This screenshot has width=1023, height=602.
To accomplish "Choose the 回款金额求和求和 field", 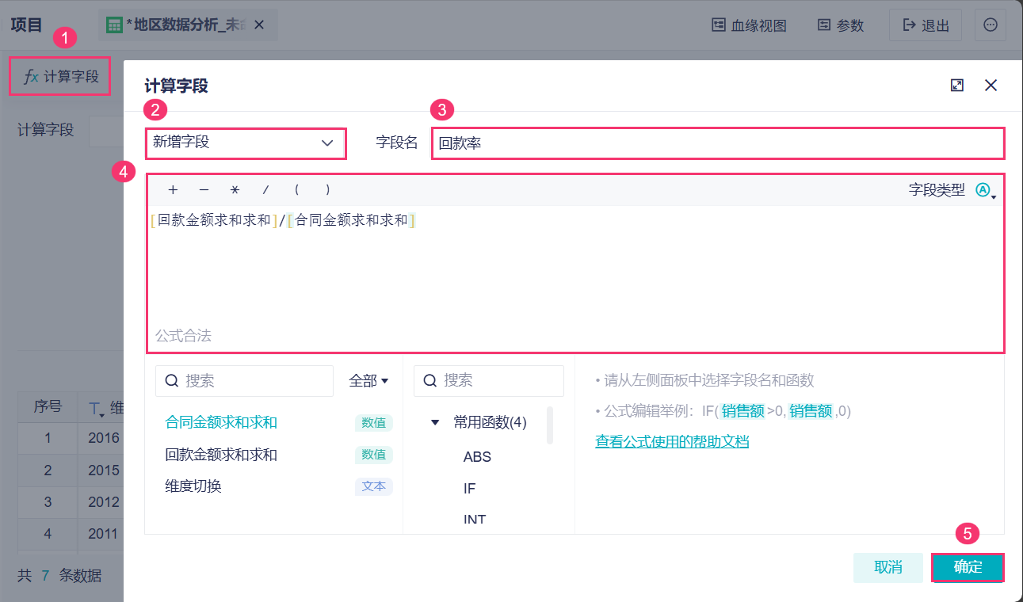I will pos(221,455).
